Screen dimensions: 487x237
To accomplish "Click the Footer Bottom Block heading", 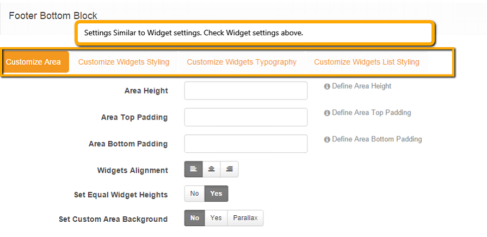I will (53, 16).
